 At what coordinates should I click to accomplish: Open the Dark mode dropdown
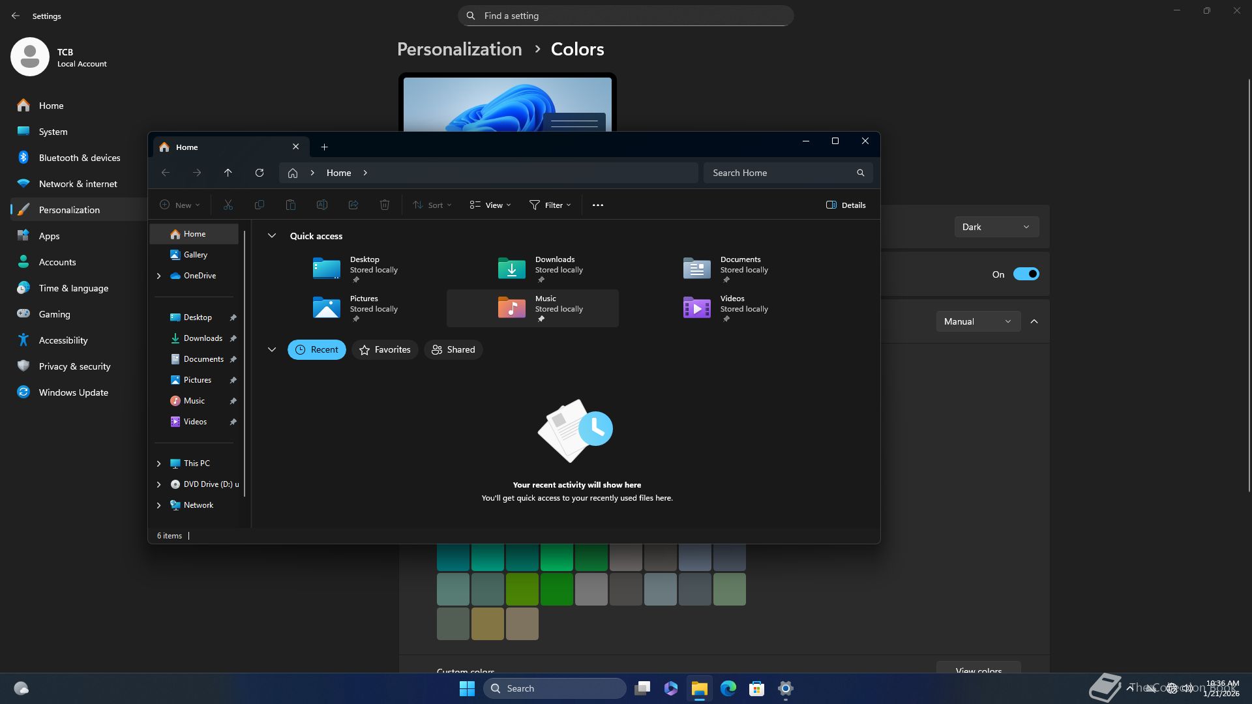(x=996, y=227)
